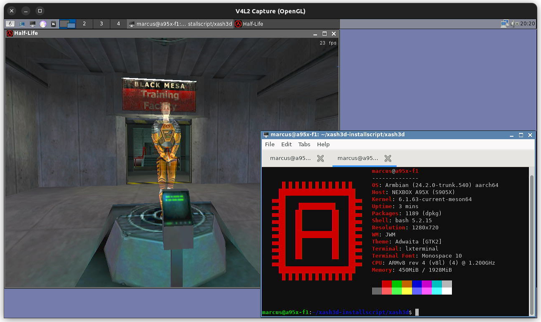Click the muted volume tray icon

tap(515, 24)
